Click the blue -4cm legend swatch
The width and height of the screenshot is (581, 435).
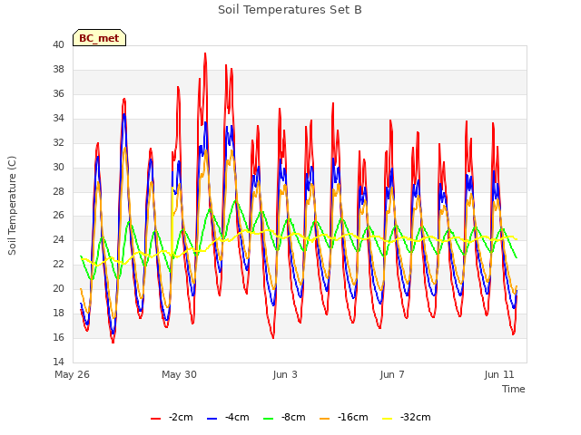[x=212, y=419]
